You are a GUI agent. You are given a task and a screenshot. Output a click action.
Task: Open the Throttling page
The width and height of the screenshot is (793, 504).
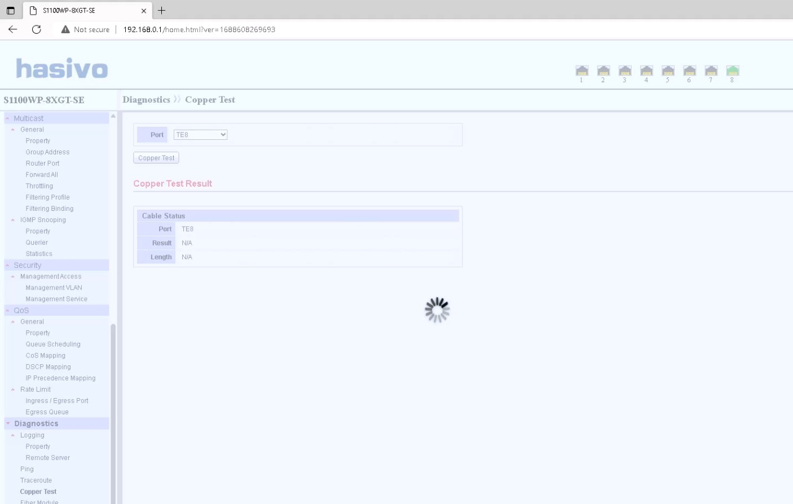pyautogui.click(x=39, y=186)
